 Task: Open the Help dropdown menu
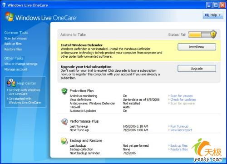213,15
